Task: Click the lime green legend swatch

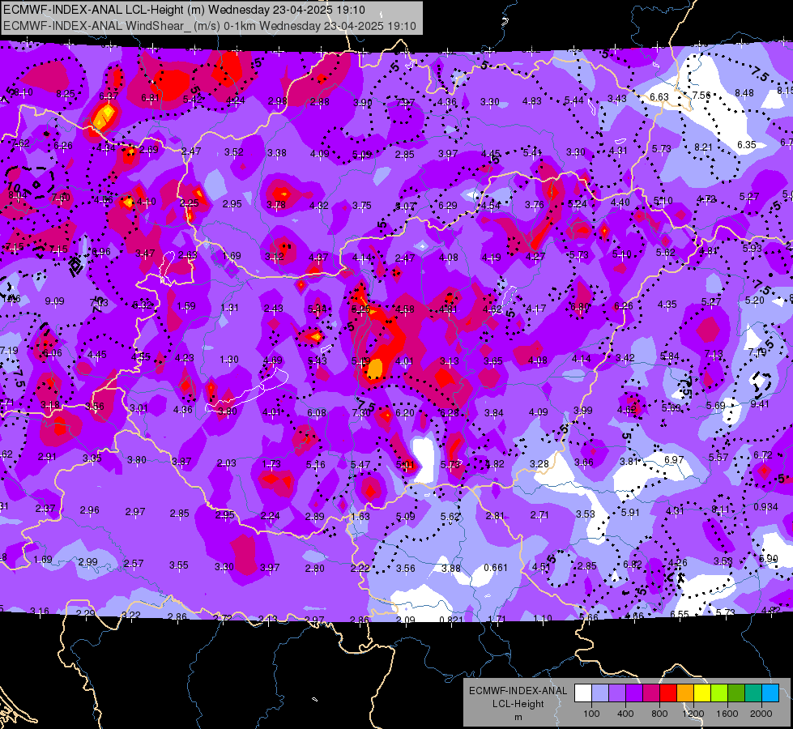Action: click(719, 693)
